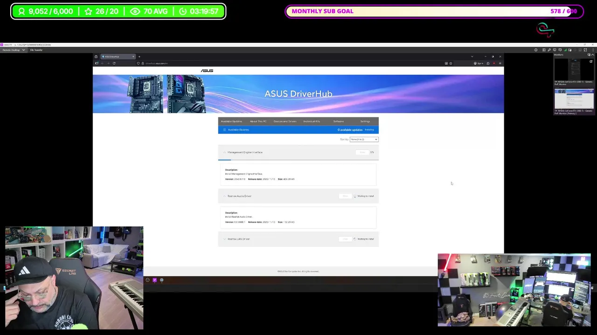Reload the DriverHub page
This screenshot has width=597, height=335.
pyautogui.click(x=114, y=63)
